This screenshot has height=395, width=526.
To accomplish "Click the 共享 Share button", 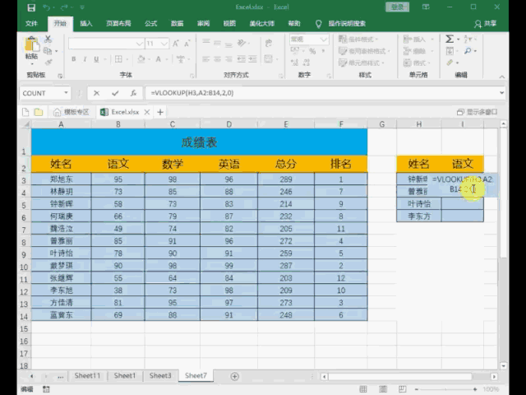I will pyautogui.click(x=486, y=24).
